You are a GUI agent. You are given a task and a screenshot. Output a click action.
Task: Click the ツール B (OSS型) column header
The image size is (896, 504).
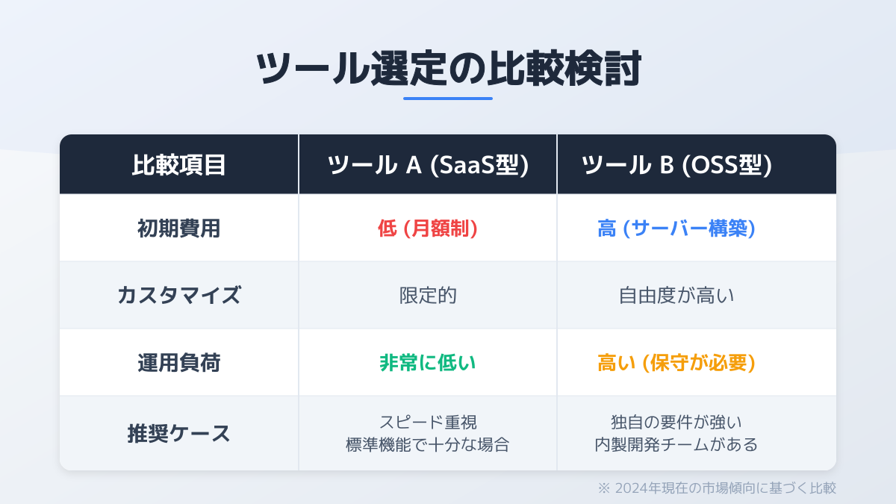pos(676,165)
